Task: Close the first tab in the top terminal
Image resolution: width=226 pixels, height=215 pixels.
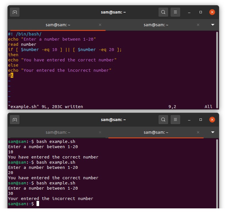Action: (x=100, y=25)
